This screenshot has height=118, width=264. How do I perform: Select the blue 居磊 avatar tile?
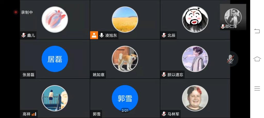(55, 59)
